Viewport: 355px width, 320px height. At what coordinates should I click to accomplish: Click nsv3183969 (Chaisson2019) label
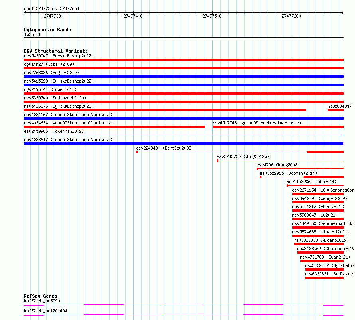coord(325,249)
